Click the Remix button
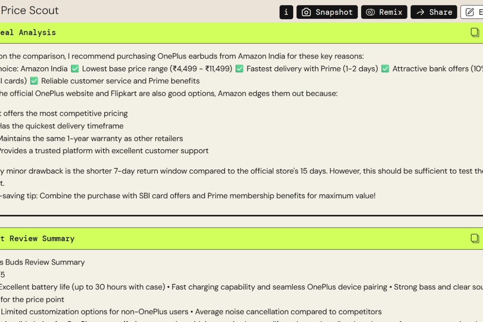Screen dimensions: 483x322 coord(384,12)
